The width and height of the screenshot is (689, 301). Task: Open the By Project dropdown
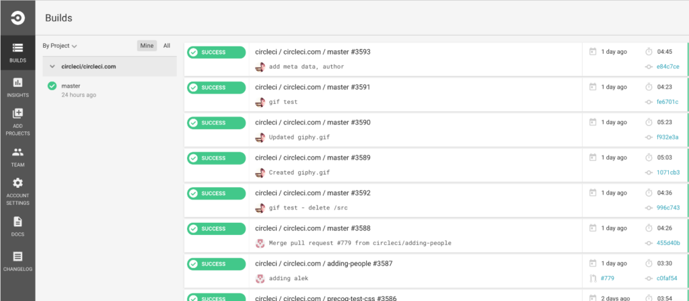pos(60,46)
